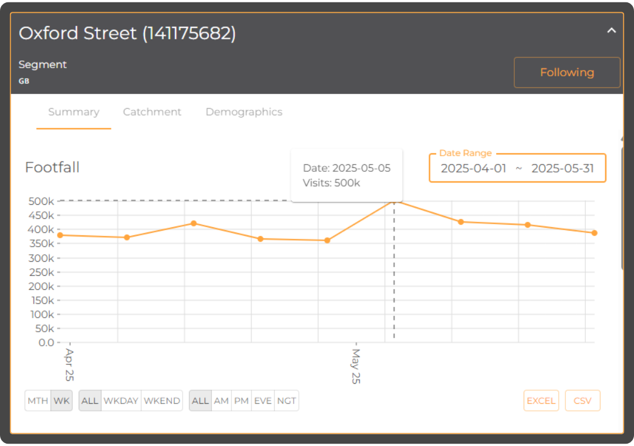Open the Catchment tab
634x446 pixels.
click(x=152, y=112)
